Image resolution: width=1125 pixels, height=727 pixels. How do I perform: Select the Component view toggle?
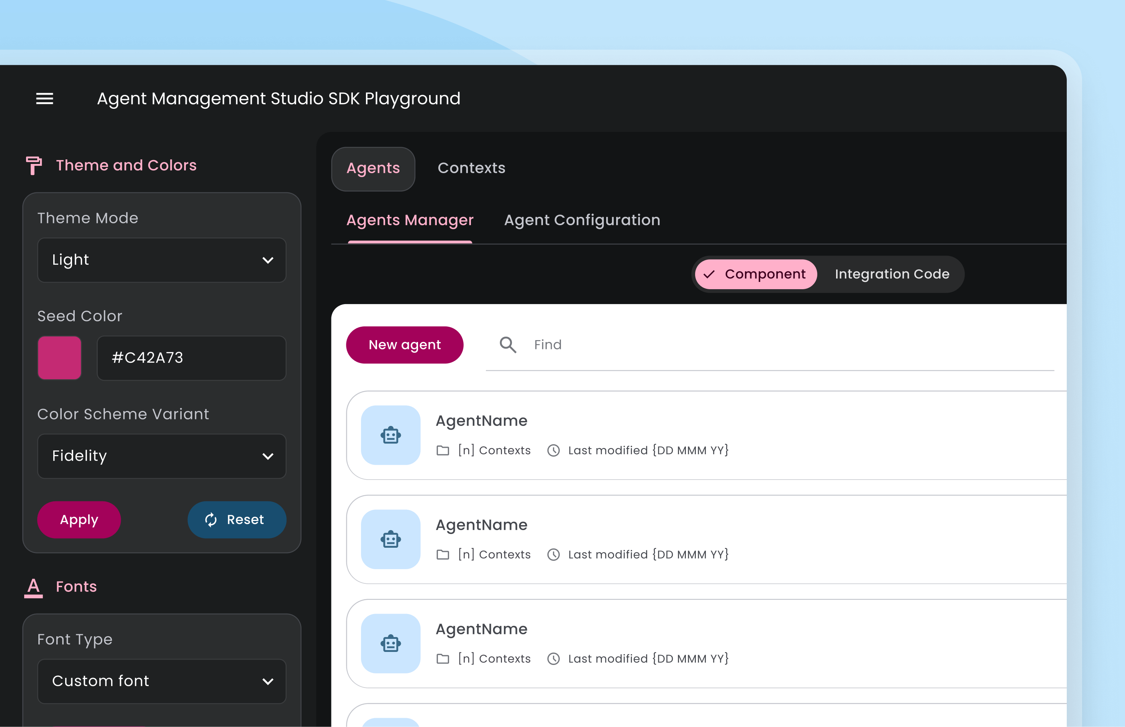click(x=756, y=274)
